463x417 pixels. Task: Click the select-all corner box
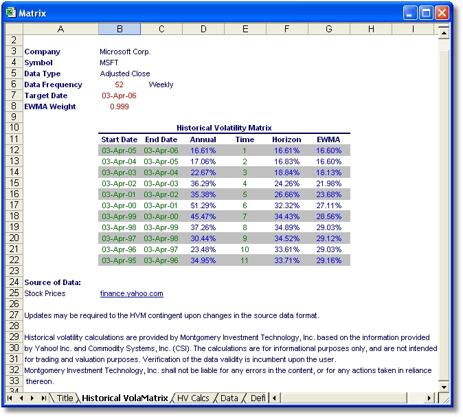(14, 29)
